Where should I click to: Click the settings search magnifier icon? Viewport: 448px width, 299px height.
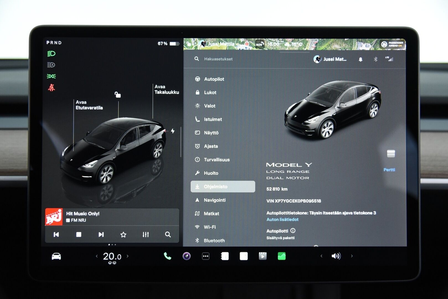tap(197, 59)
